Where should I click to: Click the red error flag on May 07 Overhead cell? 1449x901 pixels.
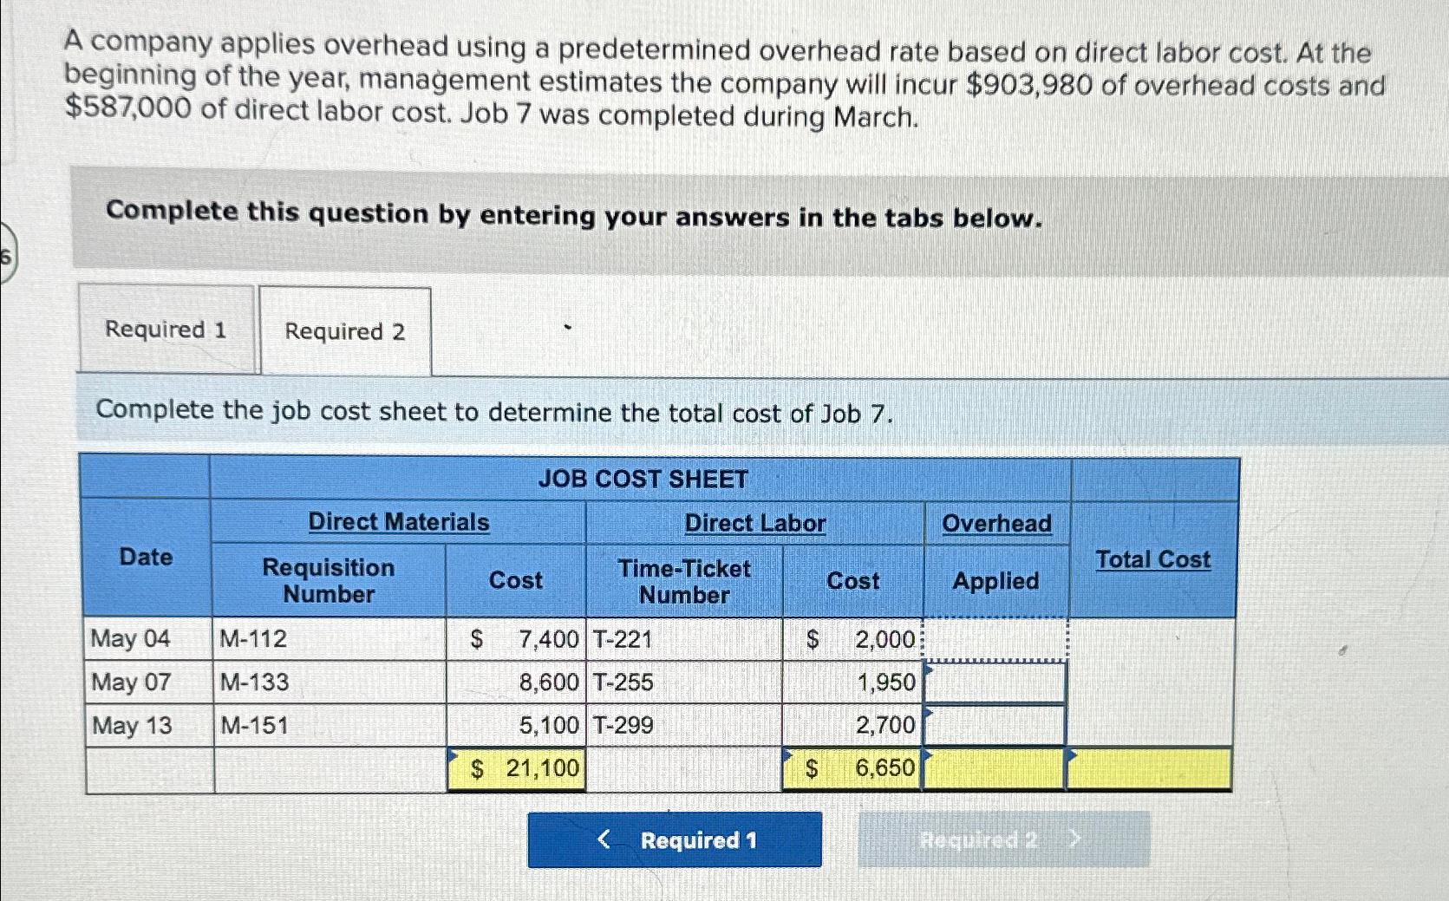click(927, 667)
